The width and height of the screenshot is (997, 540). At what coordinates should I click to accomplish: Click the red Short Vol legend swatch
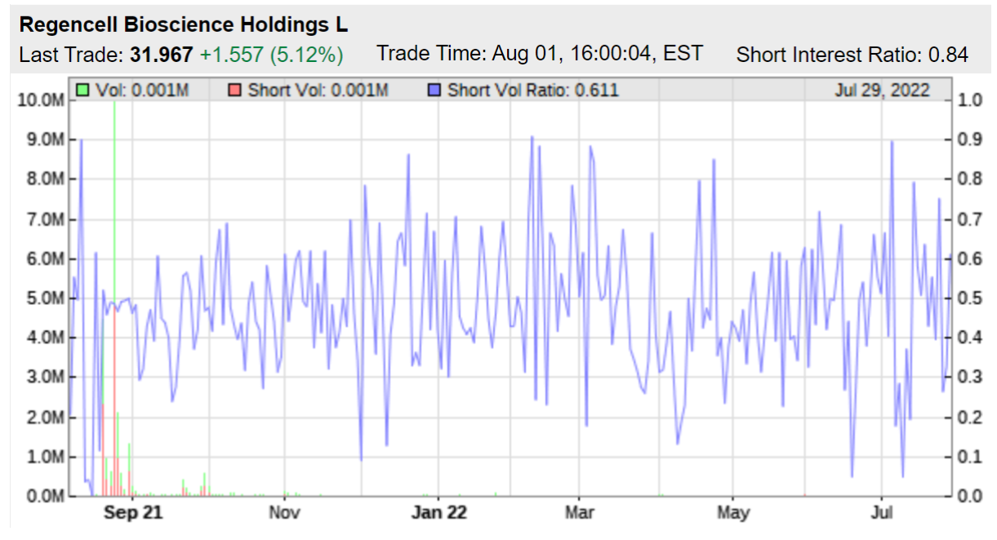[x=234, y=90]
